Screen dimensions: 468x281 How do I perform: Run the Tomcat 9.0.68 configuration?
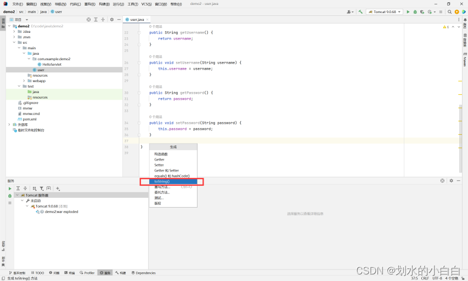[408, 12]
